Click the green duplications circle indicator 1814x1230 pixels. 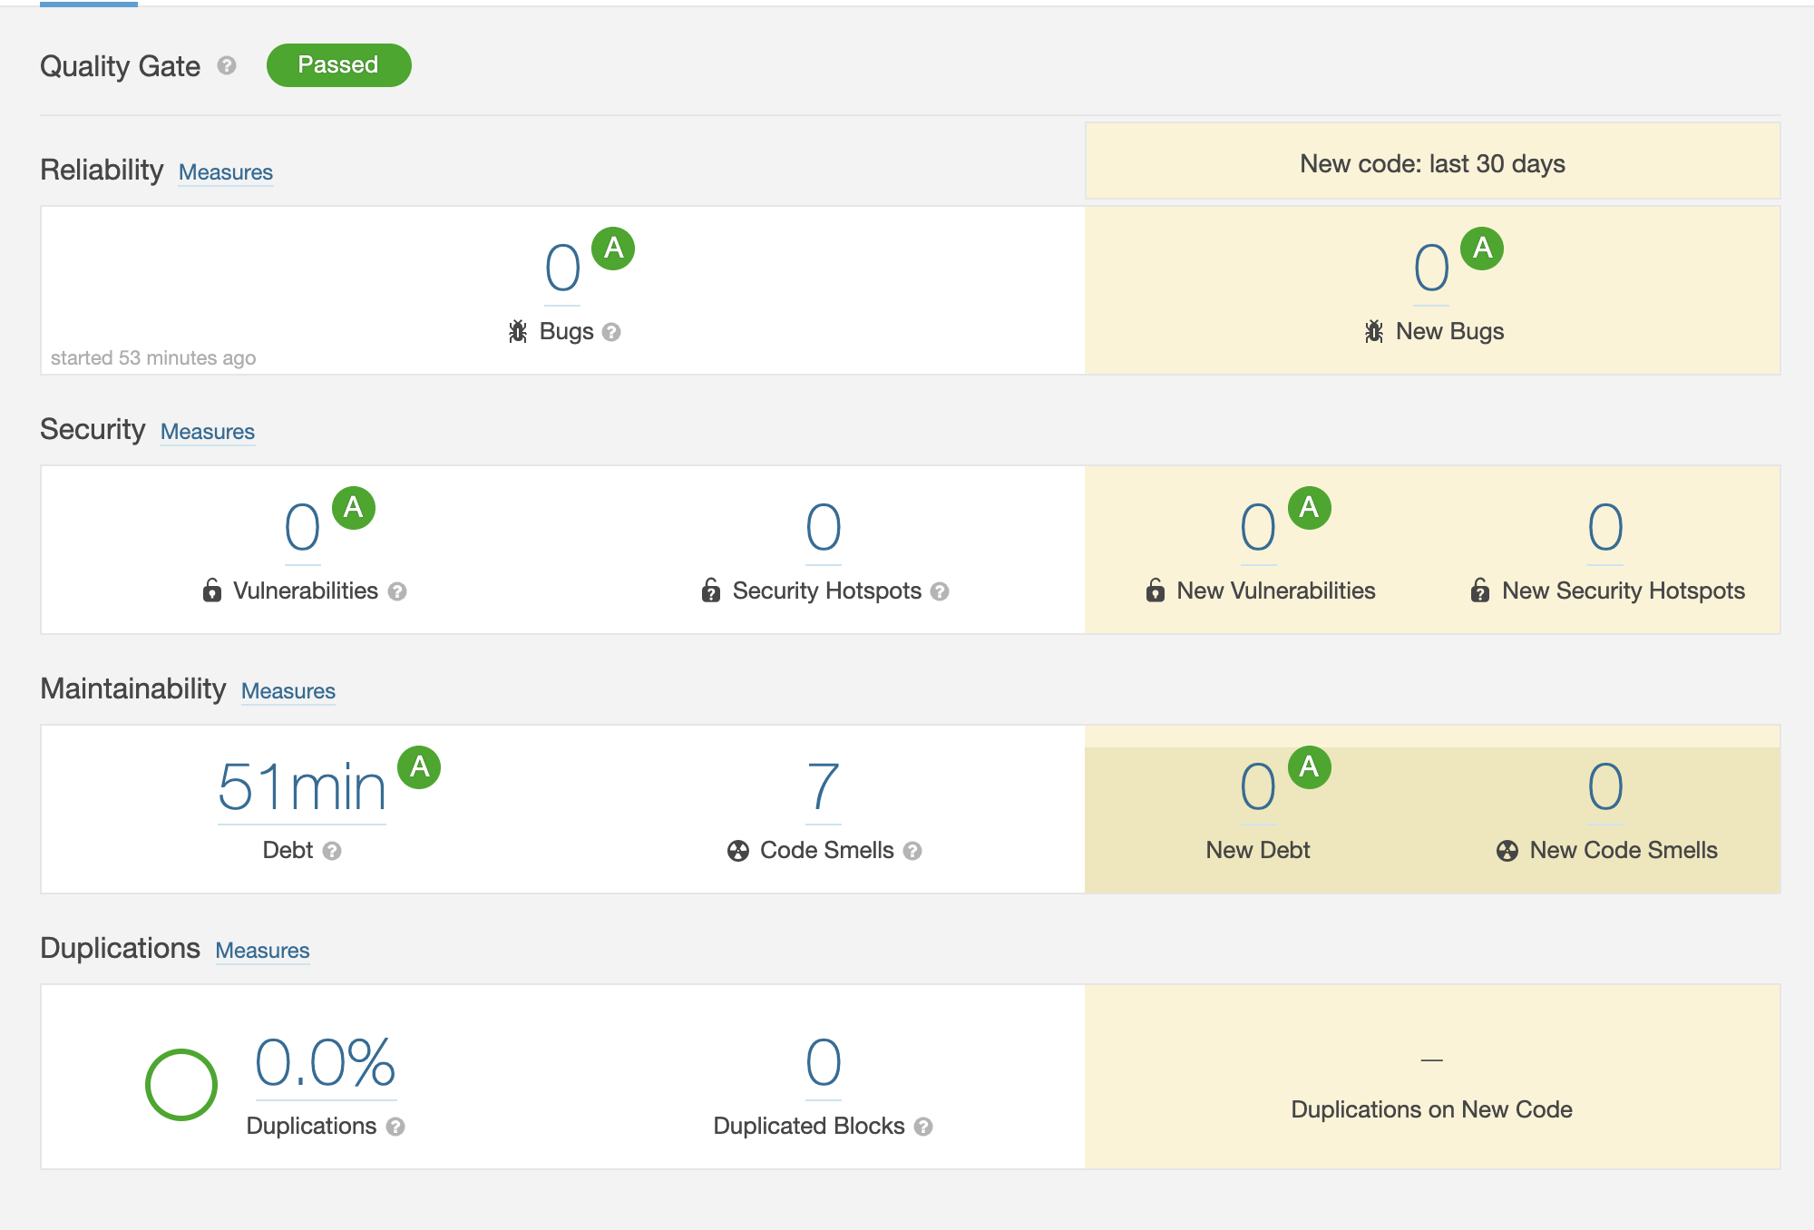181,1084
